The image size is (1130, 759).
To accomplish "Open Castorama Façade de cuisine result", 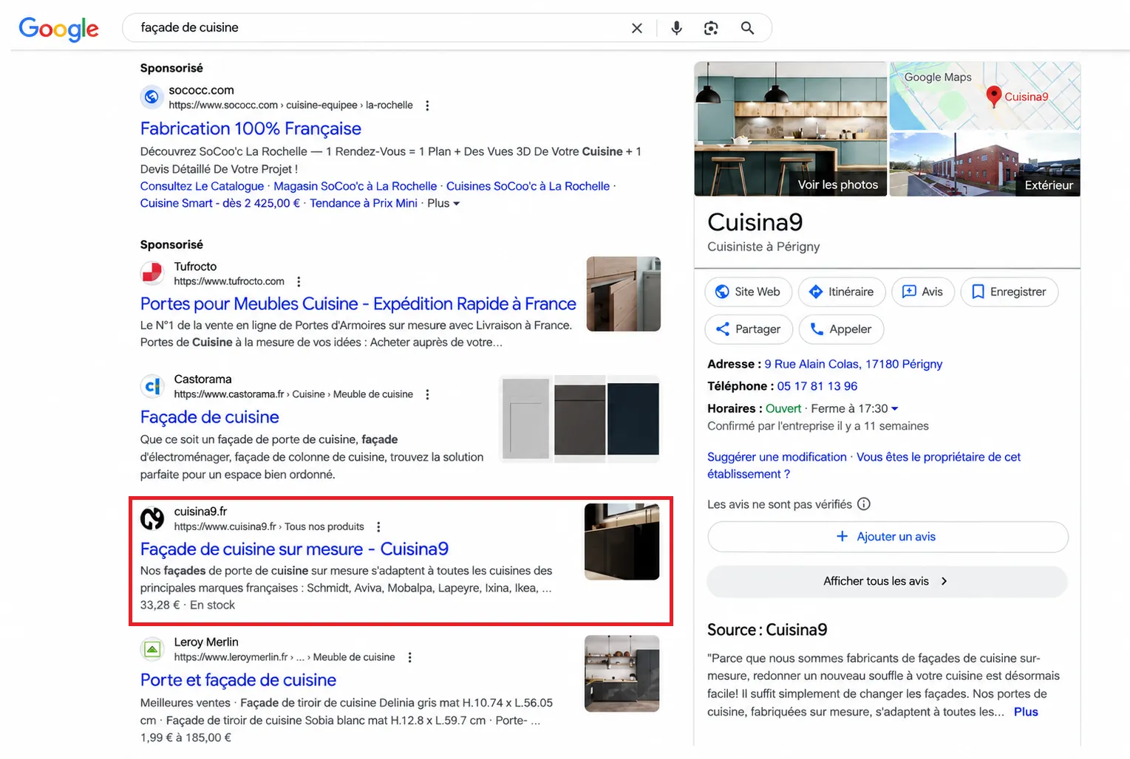I will click(x=210, y=417).
